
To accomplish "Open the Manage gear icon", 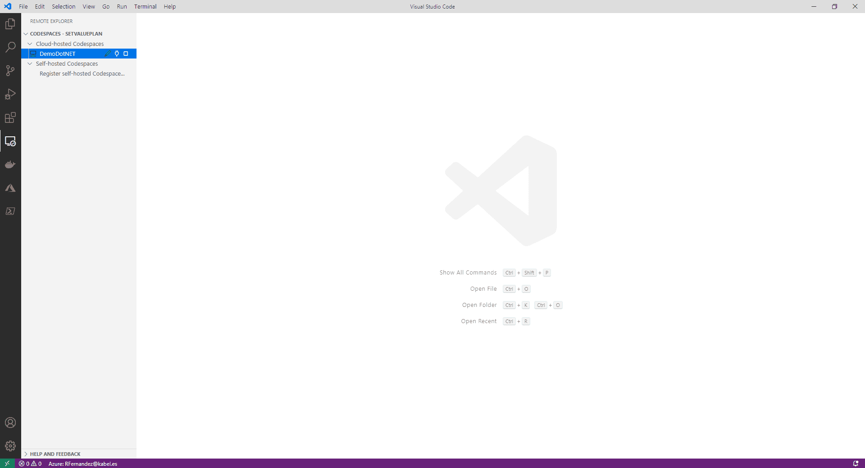I will [10, 446].
